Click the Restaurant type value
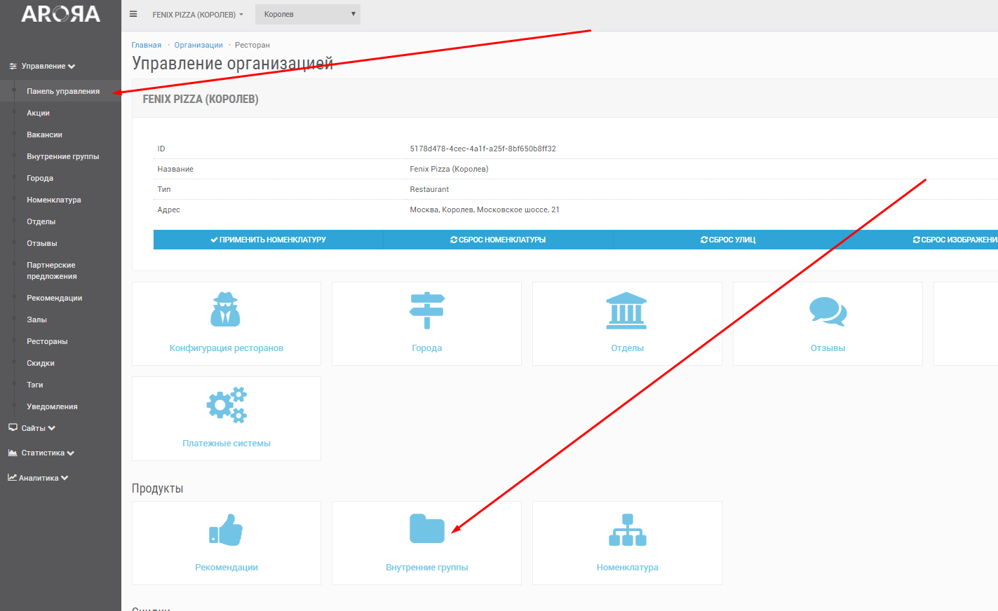 (429, 189)
